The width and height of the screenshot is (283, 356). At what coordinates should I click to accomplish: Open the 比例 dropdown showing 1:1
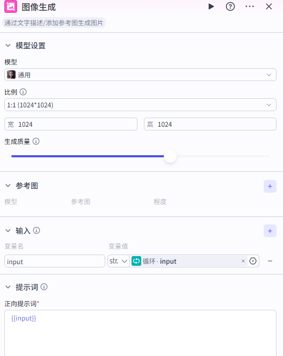click(140, 105)
